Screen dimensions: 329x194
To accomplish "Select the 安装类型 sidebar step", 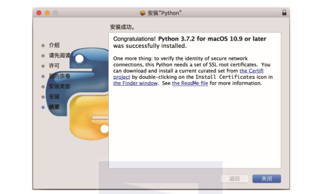I will 59,87.
